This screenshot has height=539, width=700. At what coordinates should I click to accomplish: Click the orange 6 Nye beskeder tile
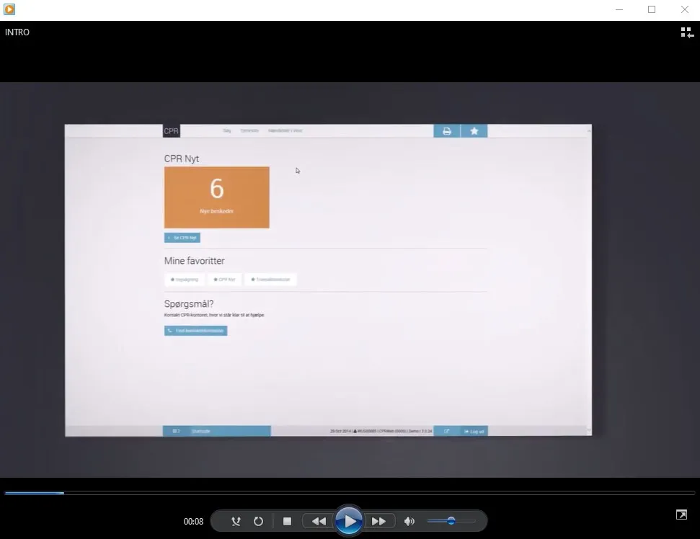[x=217, y=197]
